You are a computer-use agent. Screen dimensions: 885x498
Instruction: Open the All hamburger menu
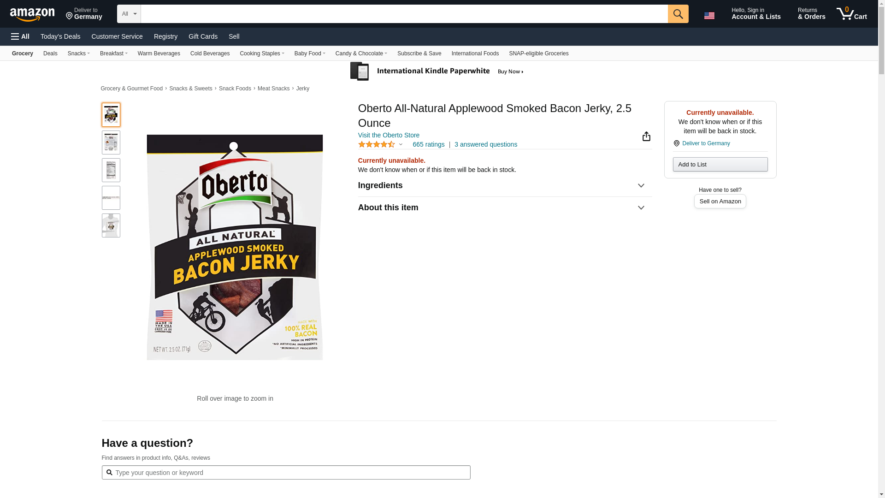point(20,36)
